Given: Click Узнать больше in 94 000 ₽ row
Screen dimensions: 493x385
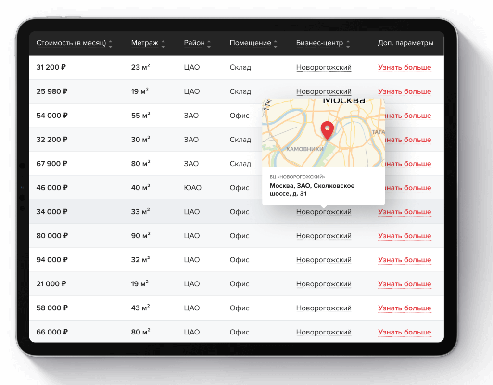Looking at the screenshot, I should (x=405, y=260).
